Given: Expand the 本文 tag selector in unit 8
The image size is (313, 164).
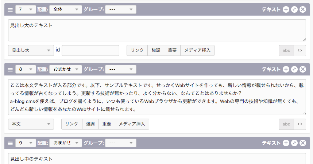Looking at the screenshot, I should click(x=31, y=124).
